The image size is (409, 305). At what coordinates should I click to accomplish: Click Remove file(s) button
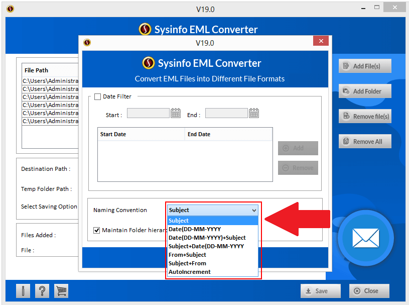coord(365,116)
